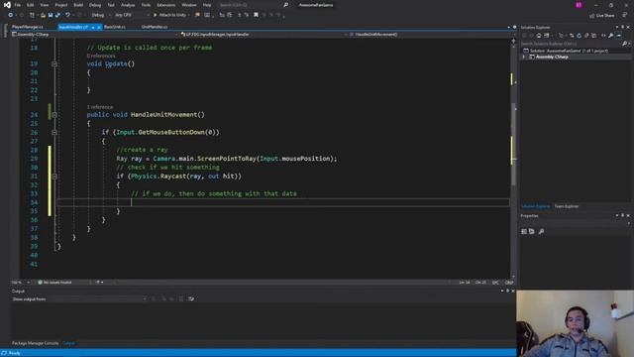Image resolution: width=634 pixels, height=357 pixels.
Task: Click Solution Explorer collapse all icon
Action: 586,36
